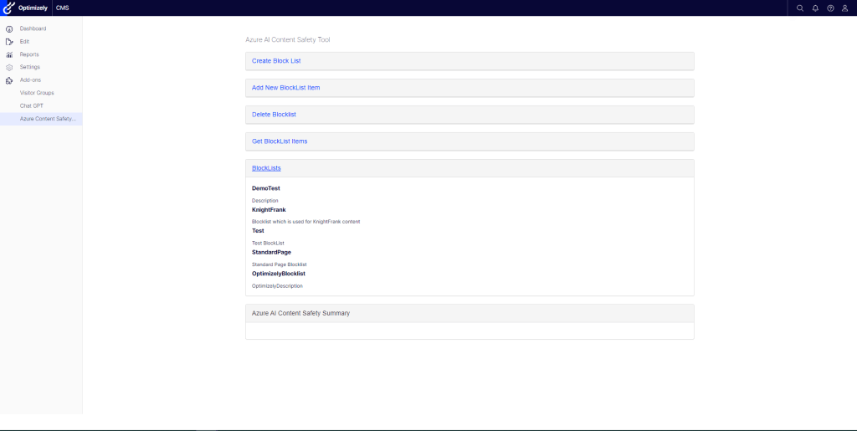Select the OptimizelyBlocklist name

coord(278,273)
